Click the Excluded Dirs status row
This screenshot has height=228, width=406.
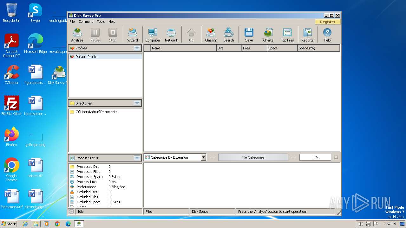pyautogui.click(x=105, y=192)
